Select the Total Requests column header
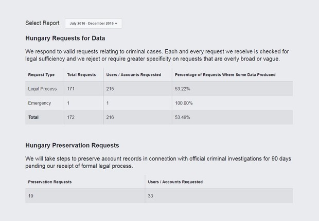319x221 pixels. coord(81,75)
